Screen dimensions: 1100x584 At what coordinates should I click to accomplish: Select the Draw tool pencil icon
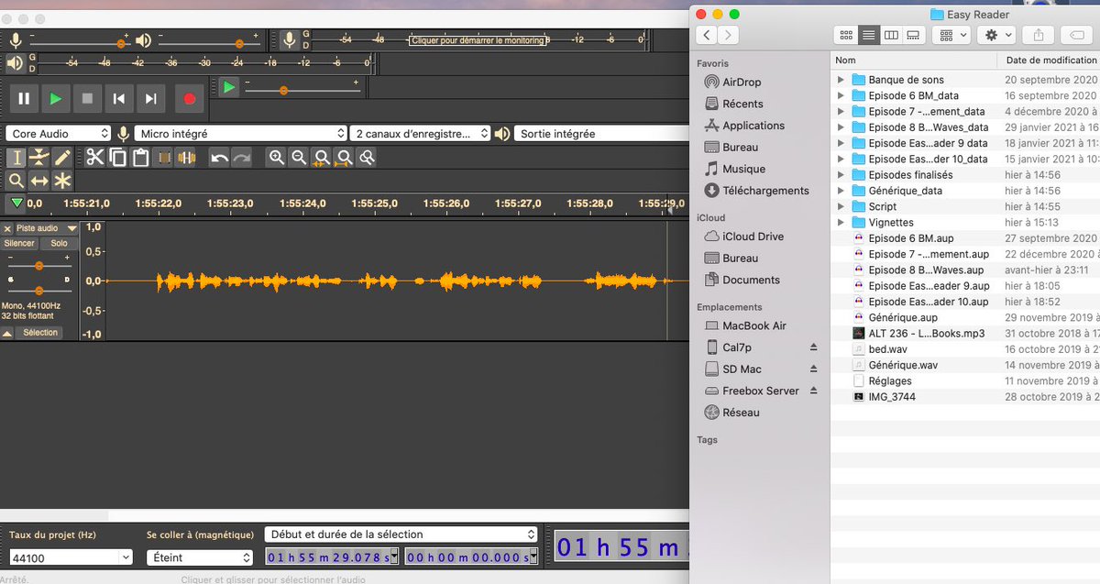point(62,157)
